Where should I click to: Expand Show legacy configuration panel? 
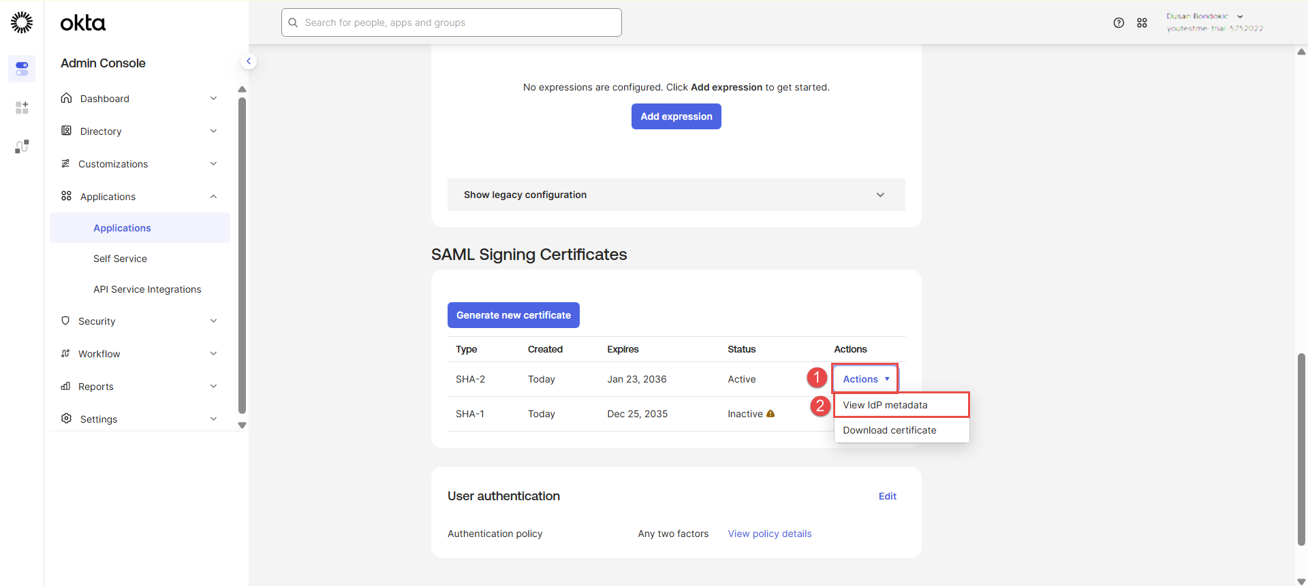pos(676,195)
